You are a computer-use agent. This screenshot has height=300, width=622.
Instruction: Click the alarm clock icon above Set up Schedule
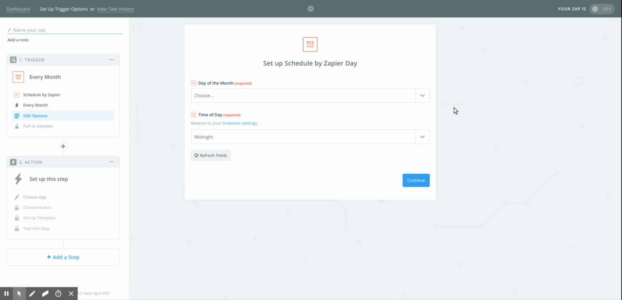[x=310, y=44]
